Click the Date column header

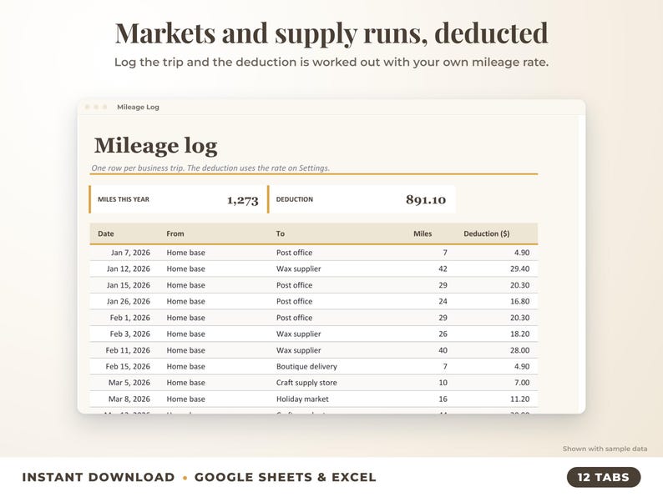(x=106, y=233)
